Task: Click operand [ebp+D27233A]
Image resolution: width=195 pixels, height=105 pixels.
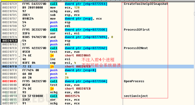Action: (96, 81)
